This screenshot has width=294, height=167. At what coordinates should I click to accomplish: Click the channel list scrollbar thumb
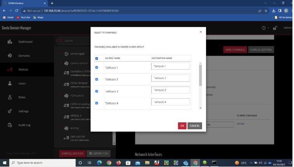tap(200, 75)
